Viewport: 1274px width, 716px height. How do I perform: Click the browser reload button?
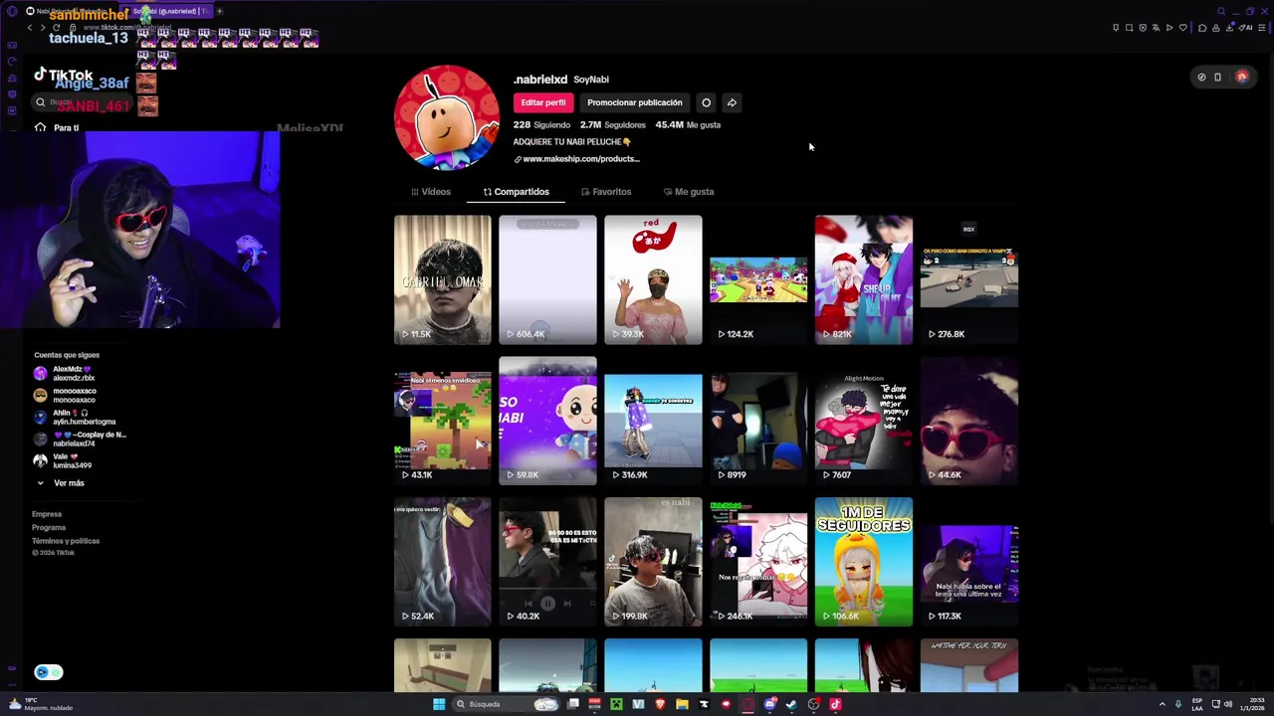(x=57, y=28)
